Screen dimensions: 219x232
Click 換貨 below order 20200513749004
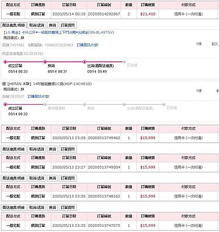(x=52, y=178)
